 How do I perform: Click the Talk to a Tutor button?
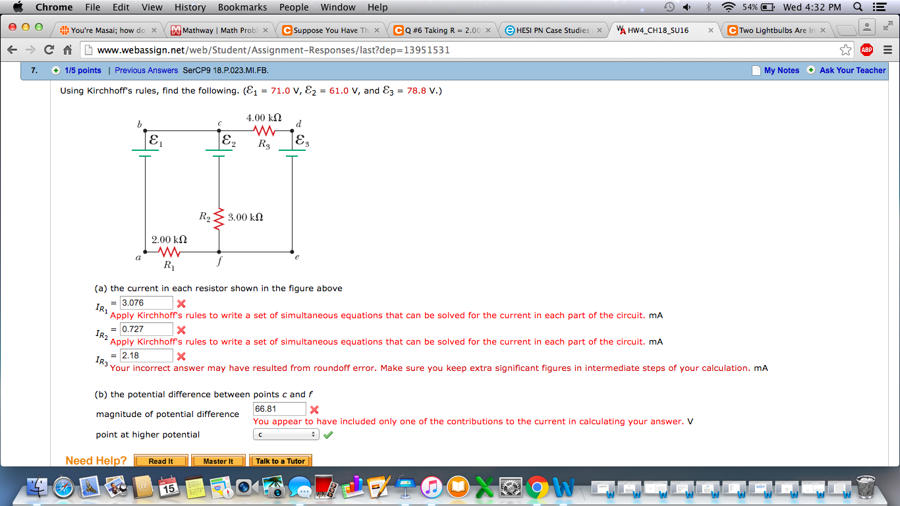(281, 461)
